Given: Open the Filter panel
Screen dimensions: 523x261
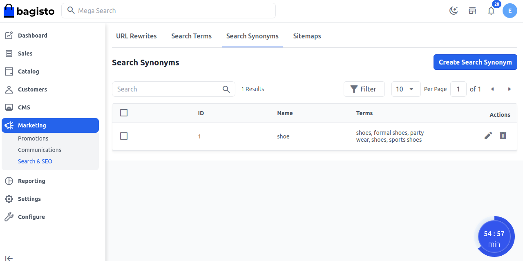Looking at the screenshot, I should pyautogui.click(x=364, y=89).
